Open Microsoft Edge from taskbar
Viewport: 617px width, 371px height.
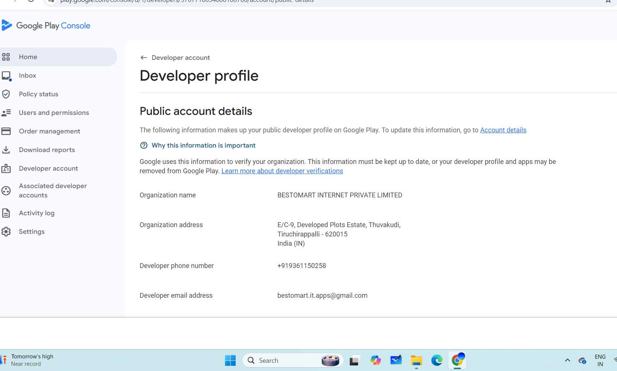coord(437,360)
